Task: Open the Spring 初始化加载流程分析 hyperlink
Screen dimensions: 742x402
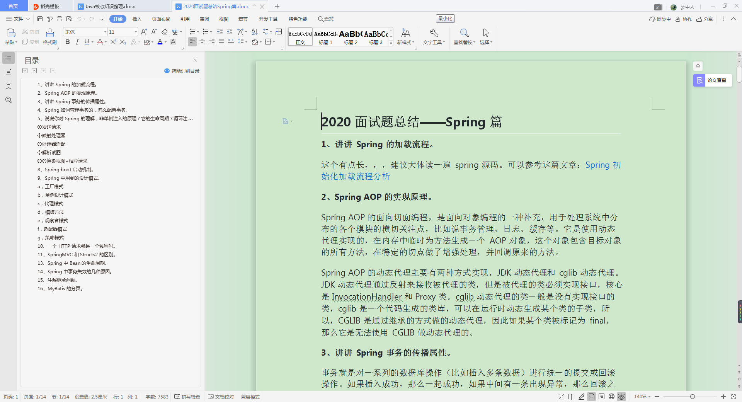Action: (471, 170)
